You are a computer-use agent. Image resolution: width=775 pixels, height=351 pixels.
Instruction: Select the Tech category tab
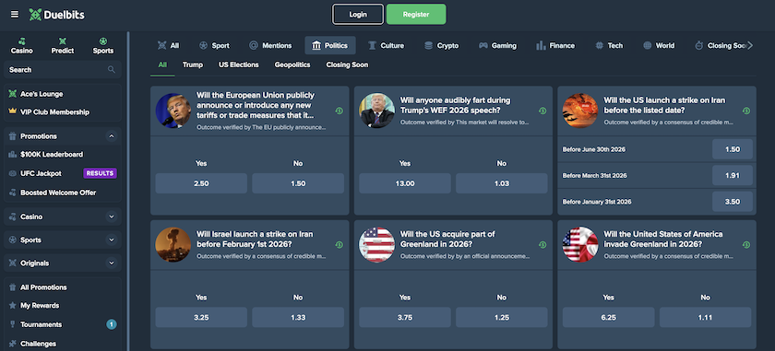point(609,45)
